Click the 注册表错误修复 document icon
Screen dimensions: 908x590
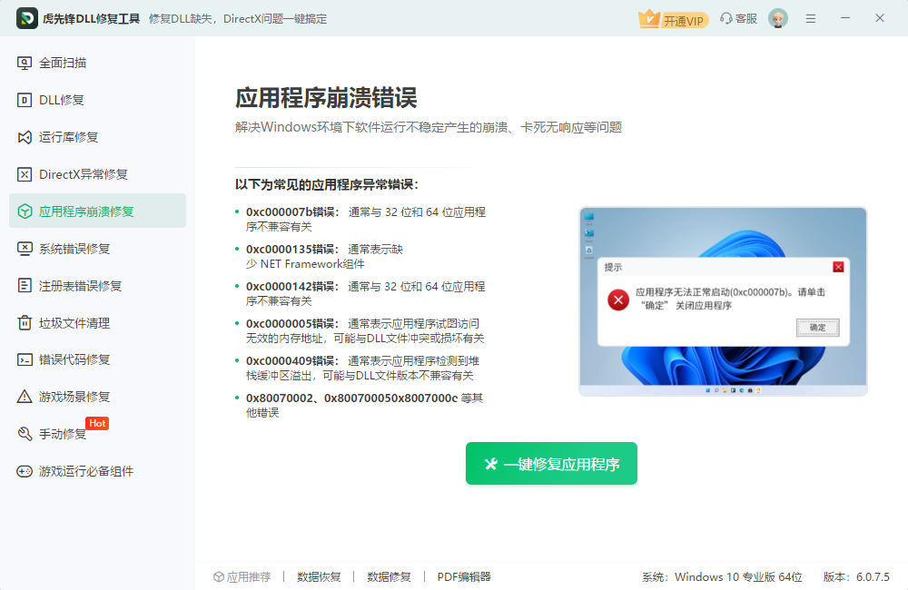coord(25,285)
